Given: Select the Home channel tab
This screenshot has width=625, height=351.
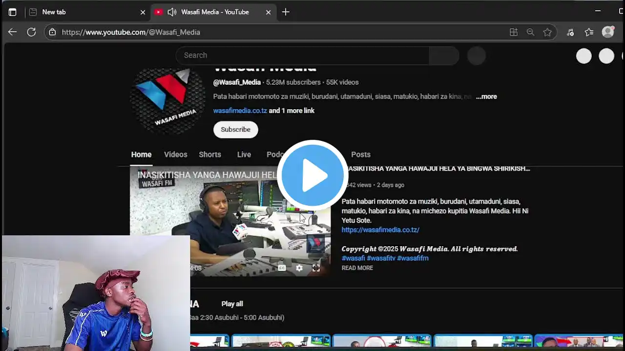Looking at the screenshot, I should (x=141, y=155).
